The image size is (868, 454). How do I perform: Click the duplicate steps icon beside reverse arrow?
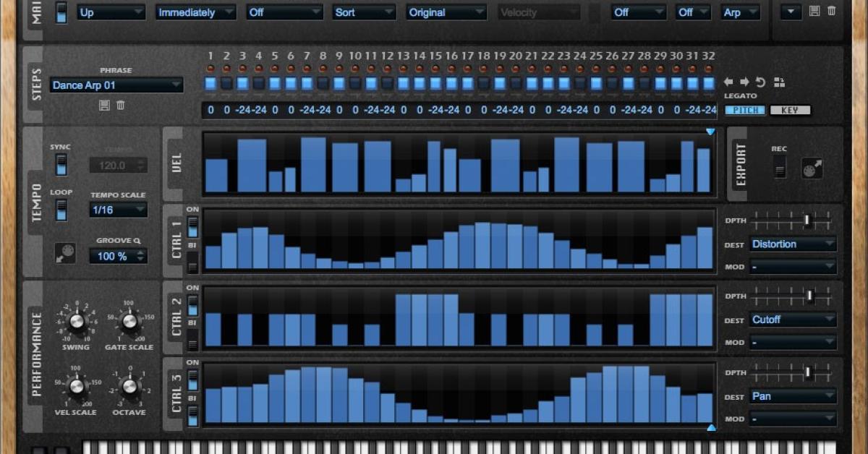point(779,82)
